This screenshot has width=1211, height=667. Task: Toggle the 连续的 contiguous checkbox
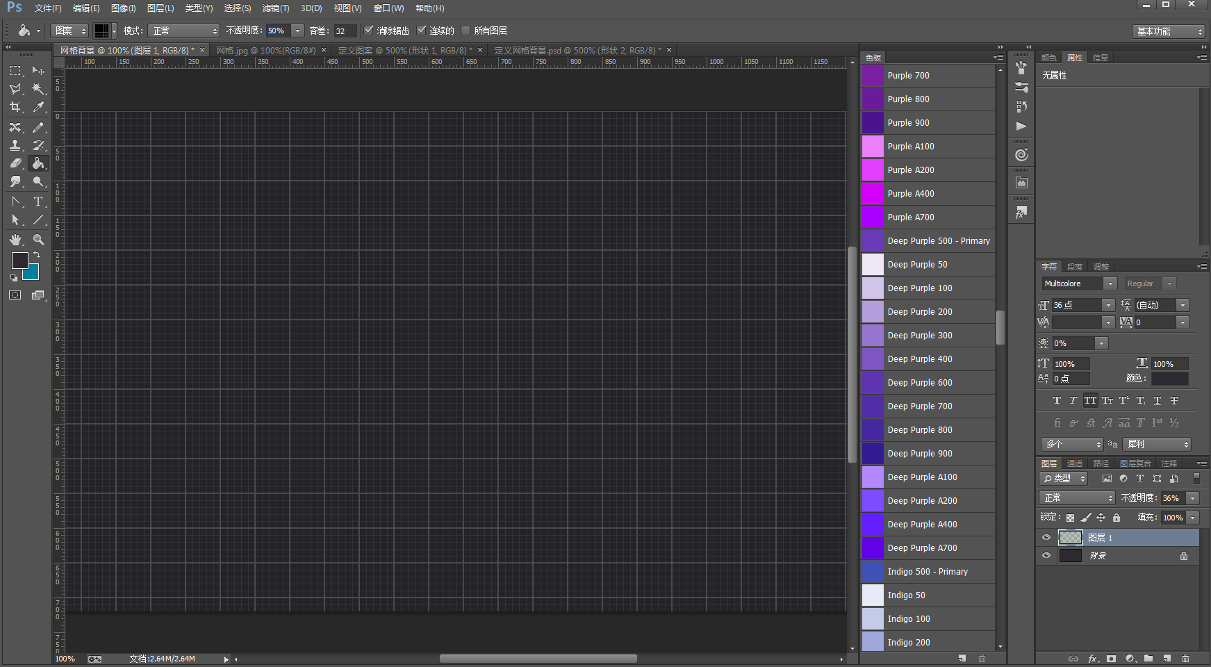[421, 31]
